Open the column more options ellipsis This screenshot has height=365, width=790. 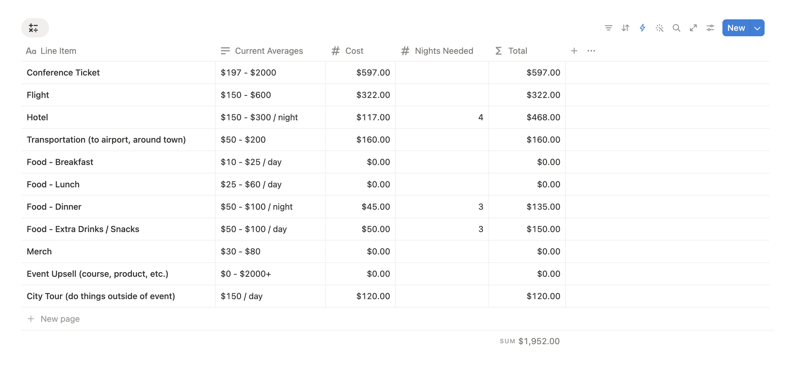click(x=591, y=51)
